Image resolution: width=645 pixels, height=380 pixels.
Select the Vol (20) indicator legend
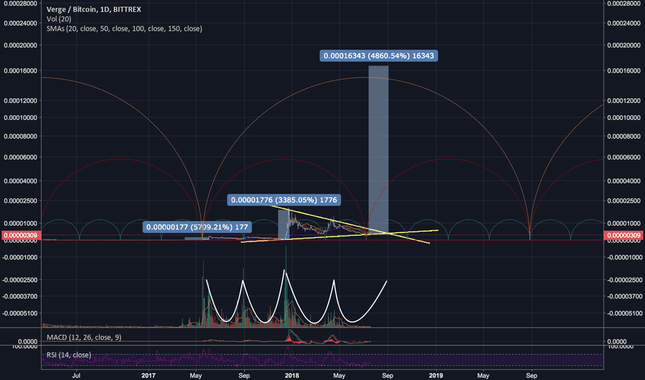coord(59,19)
